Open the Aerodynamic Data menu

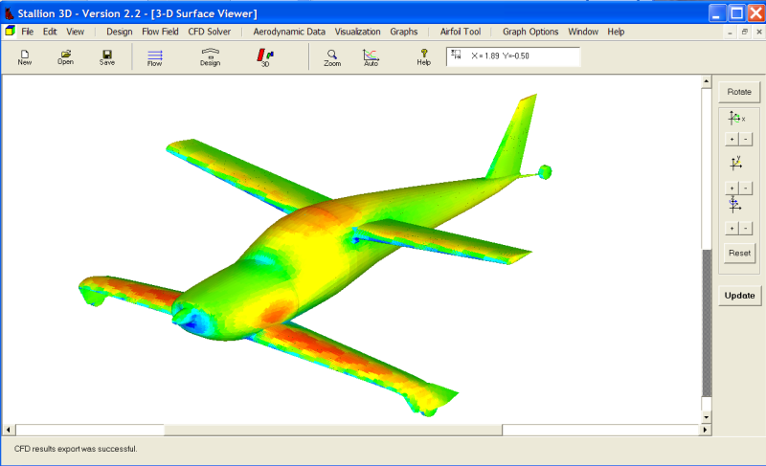[x=289, y=32]
